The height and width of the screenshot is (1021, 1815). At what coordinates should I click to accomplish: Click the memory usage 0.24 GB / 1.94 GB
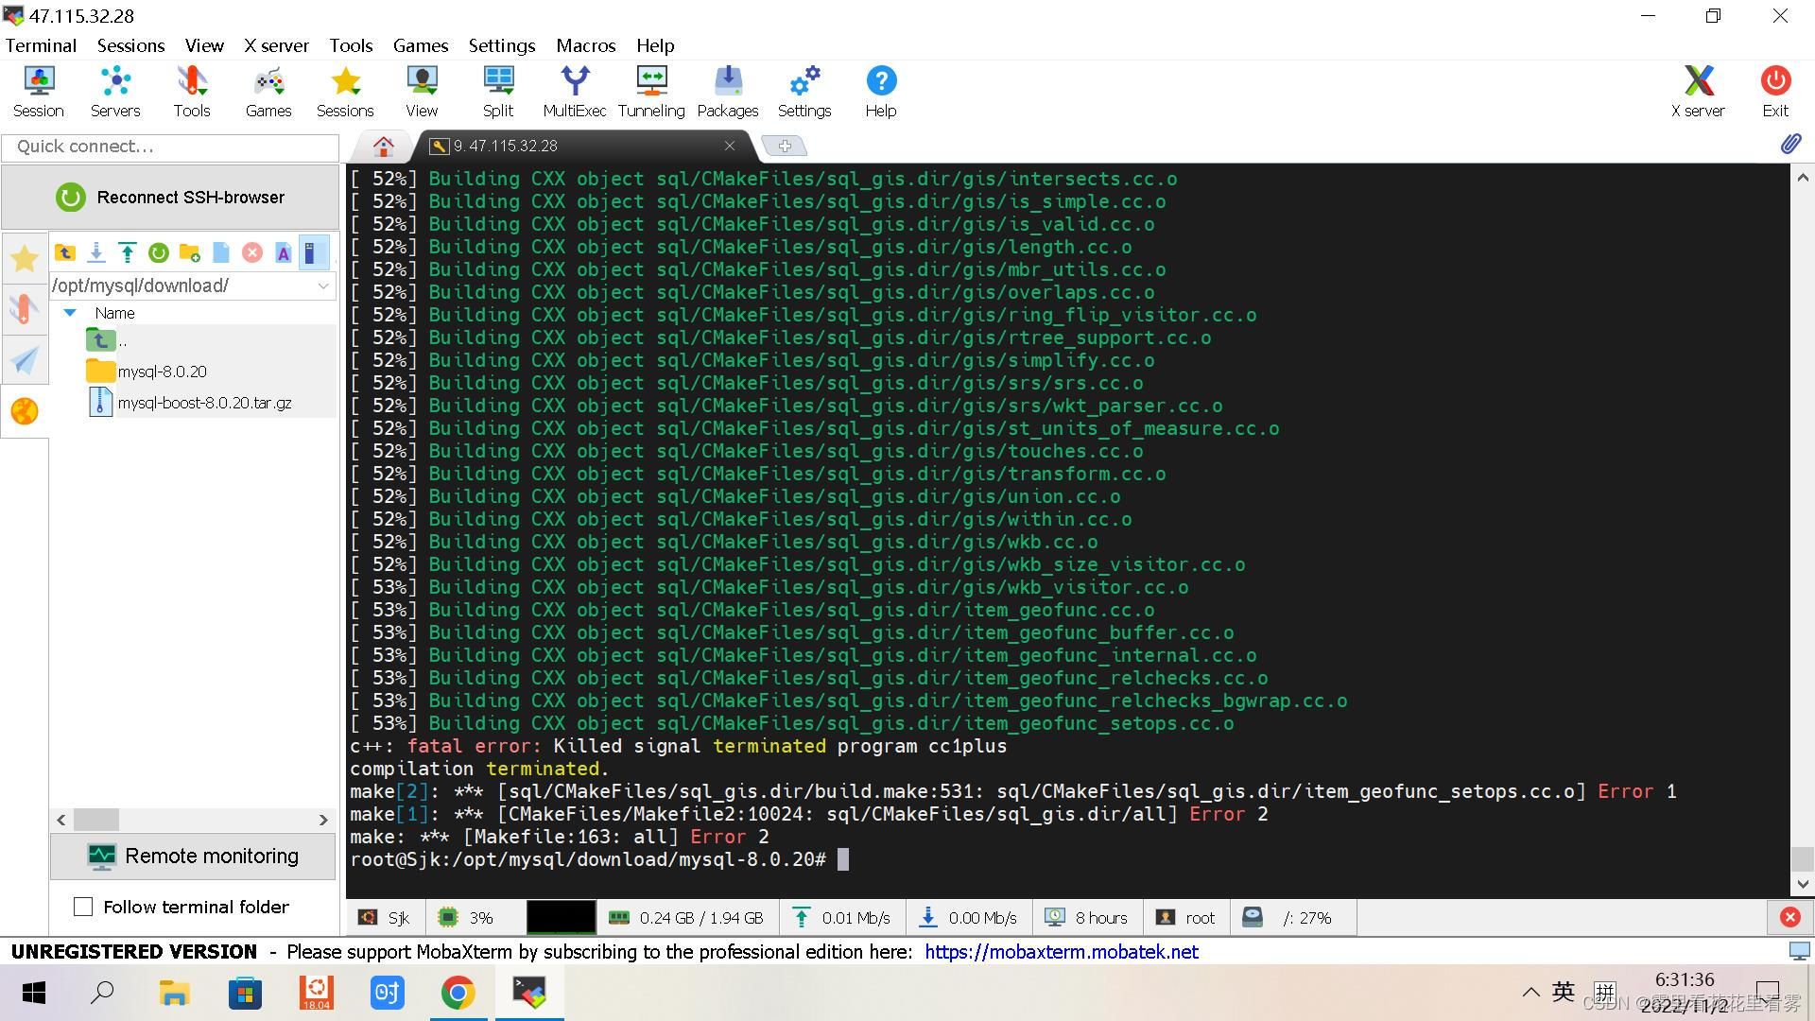689,918
